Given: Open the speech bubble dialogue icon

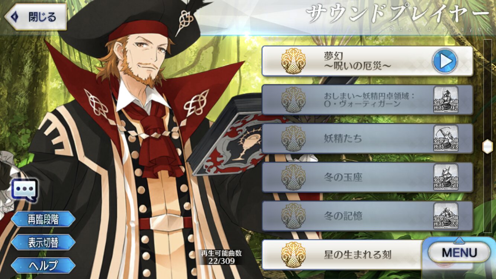Looking at the screenshot, I should 24,190.
